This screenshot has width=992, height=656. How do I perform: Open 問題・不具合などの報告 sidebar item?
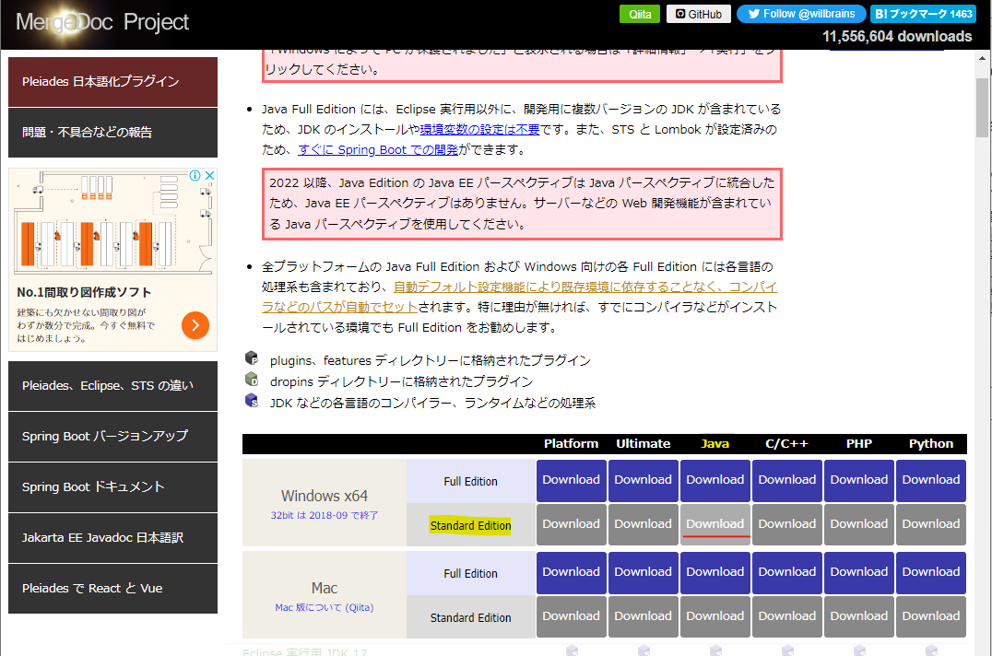(x=112, y=132)
